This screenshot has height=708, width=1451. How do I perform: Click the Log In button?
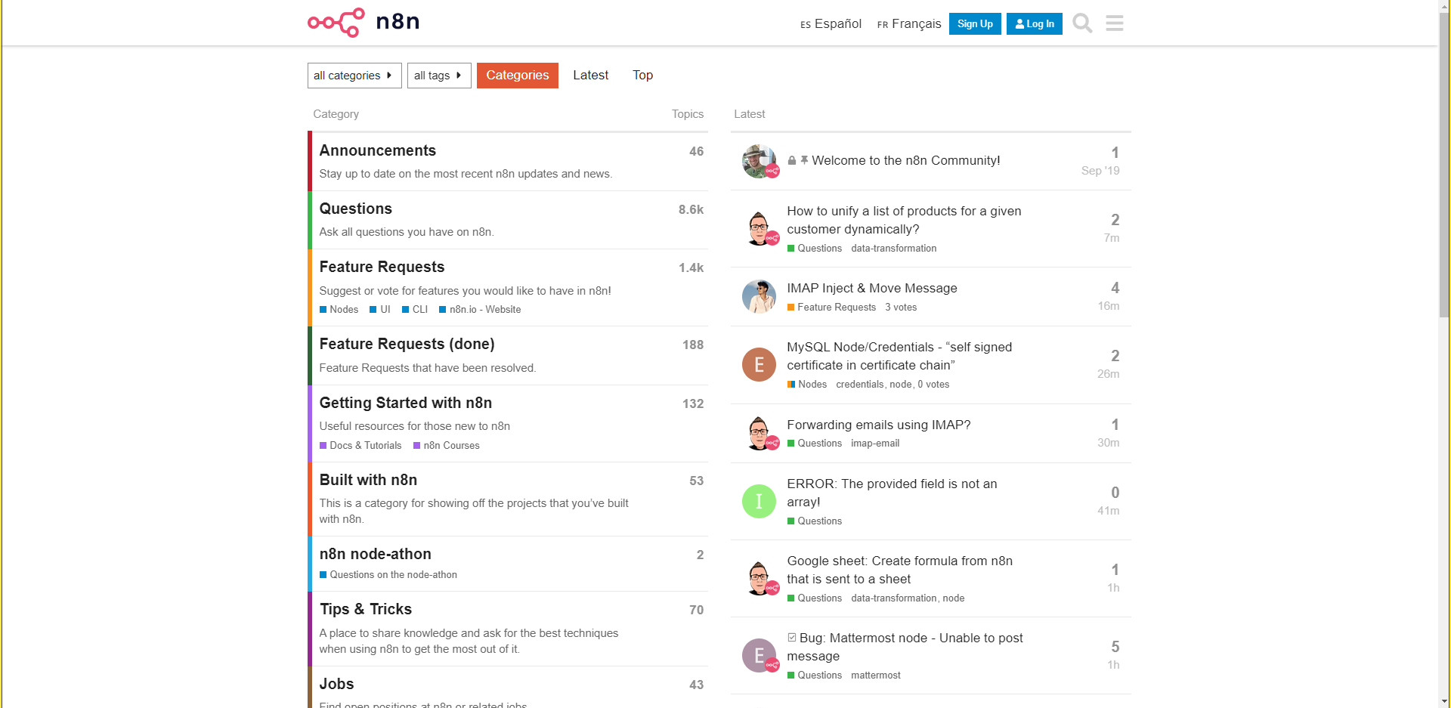click(1035, 23)
